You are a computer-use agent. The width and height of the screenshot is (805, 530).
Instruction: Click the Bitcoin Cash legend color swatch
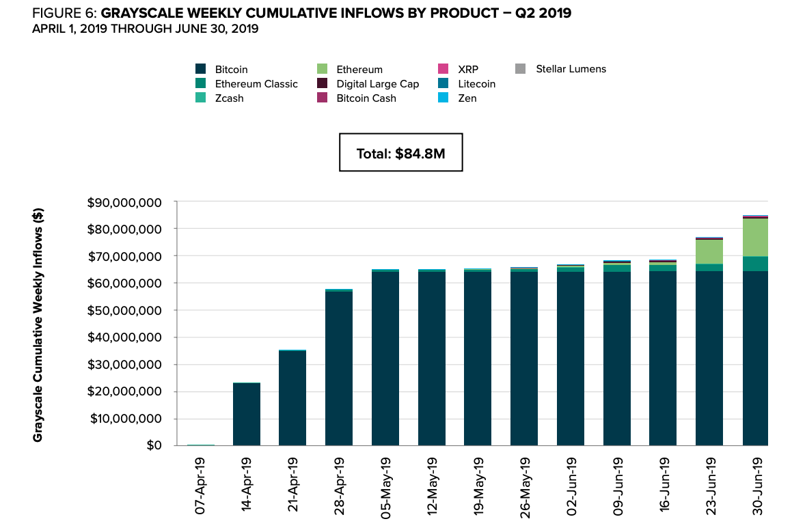pos(323,98)
